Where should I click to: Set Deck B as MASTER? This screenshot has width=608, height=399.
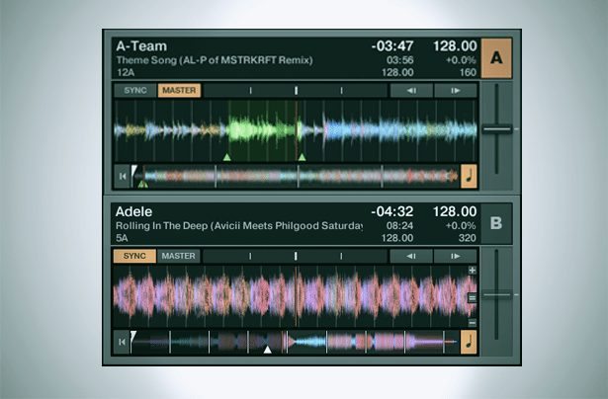tap(178, 256)
